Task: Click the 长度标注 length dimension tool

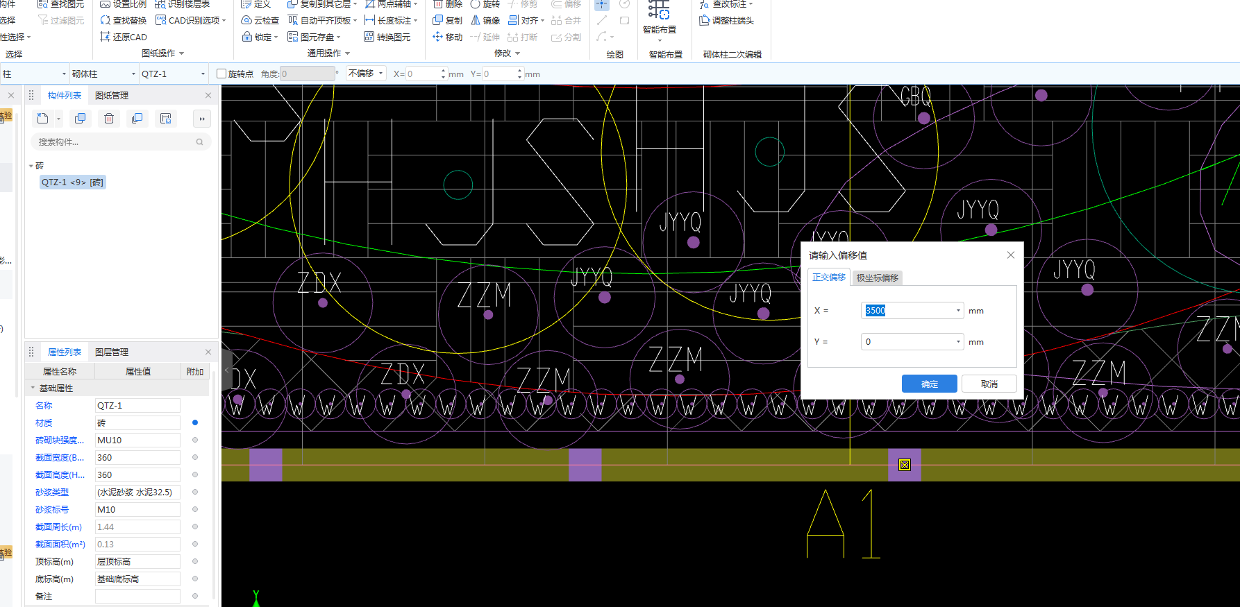Action: (x=391, y=20)
